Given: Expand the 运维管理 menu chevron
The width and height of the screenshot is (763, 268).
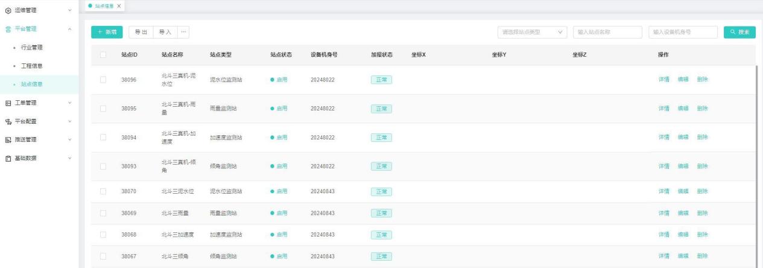Looking at the screenshot, I should coord(71,10).
